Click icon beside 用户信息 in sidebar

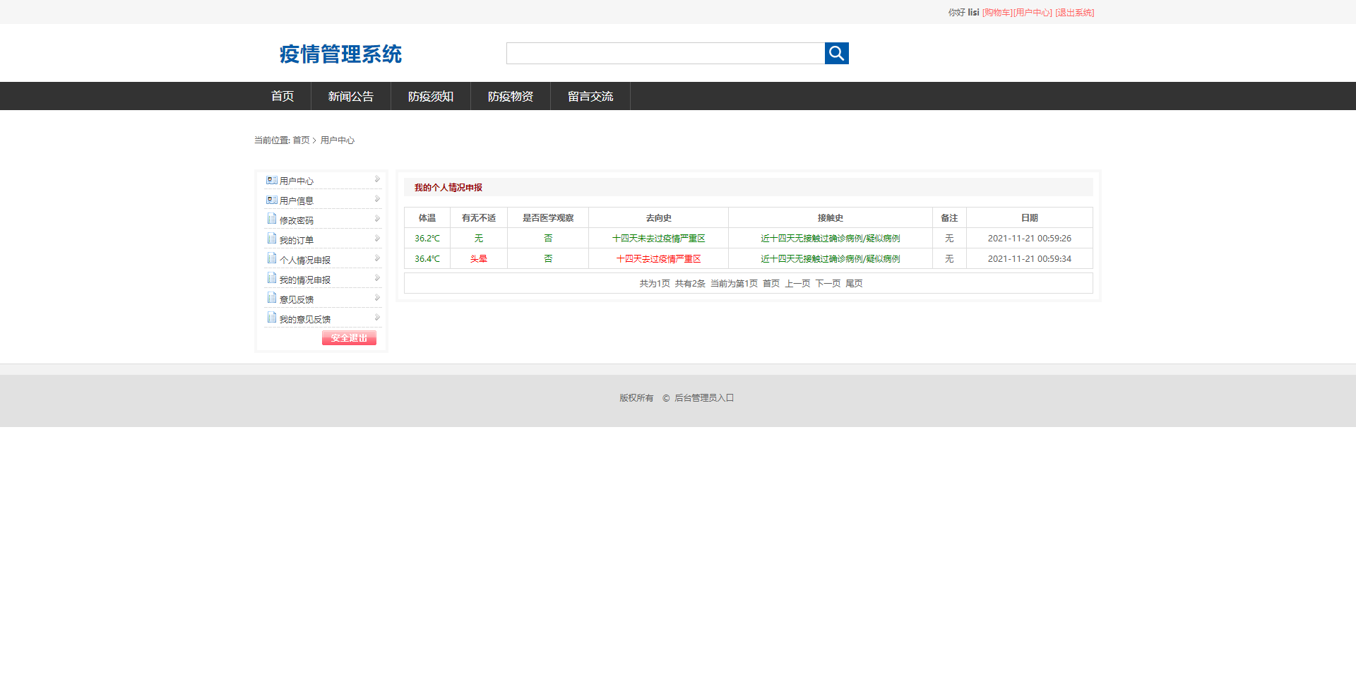(272, 200)
